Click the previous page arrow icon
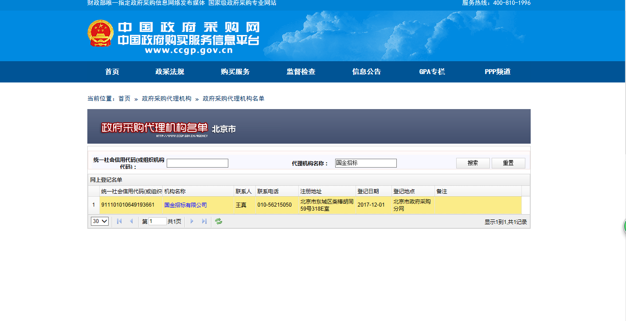Screen dimensions: 626x321 click(131, 221)
